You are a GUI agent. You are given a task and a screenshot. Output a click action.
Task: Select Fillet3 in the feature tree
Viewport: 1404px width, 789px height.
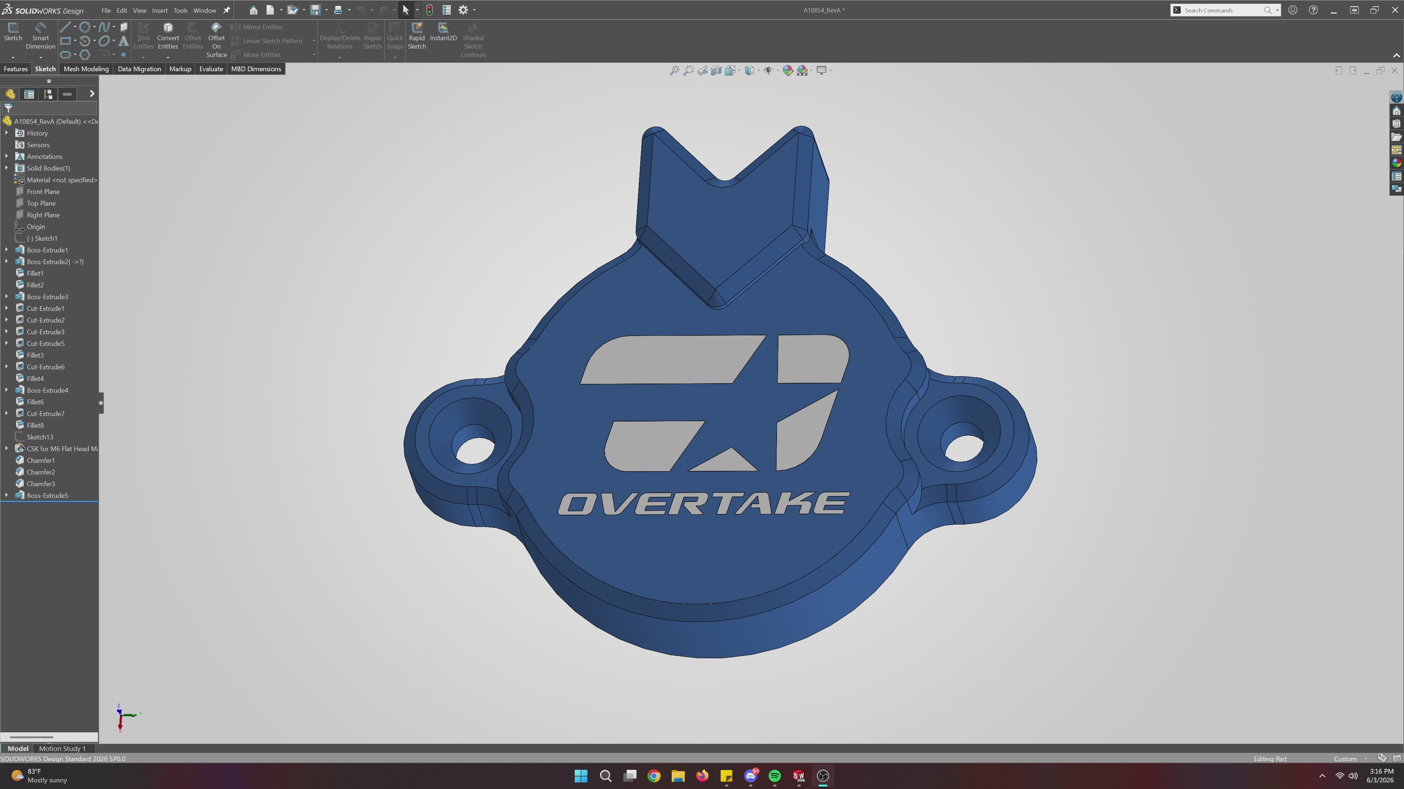pyautogui.click(x=35, y=355)
